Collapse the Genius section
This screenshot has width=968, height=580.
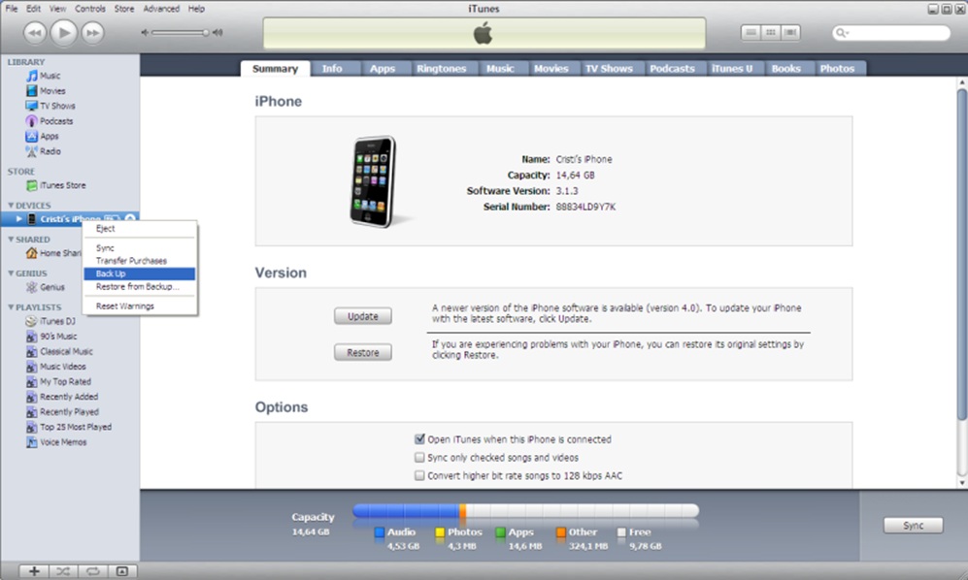[11, 273]
